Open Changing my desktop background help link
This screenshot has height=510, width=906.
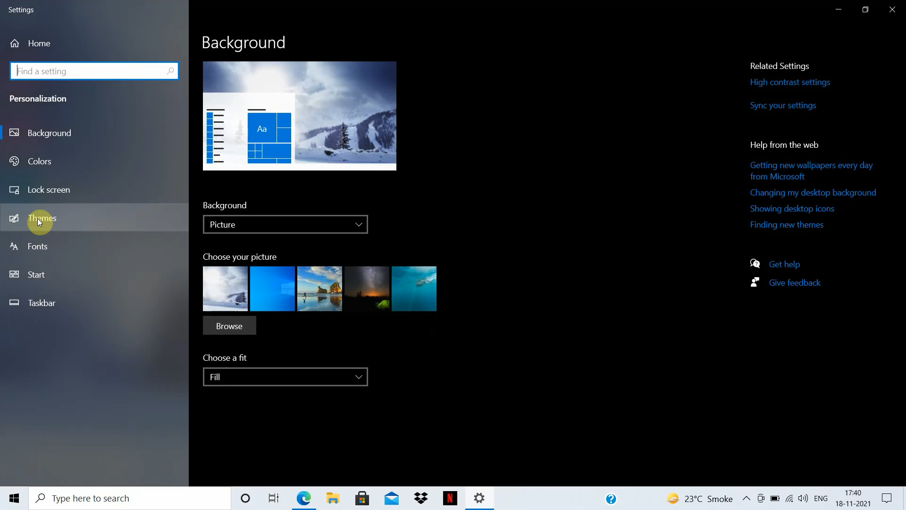813,192
